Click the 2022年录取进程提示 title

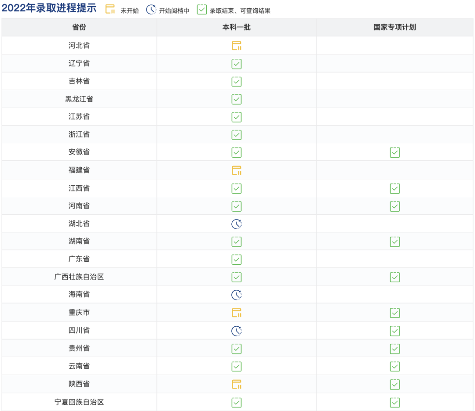pos(48,8)
